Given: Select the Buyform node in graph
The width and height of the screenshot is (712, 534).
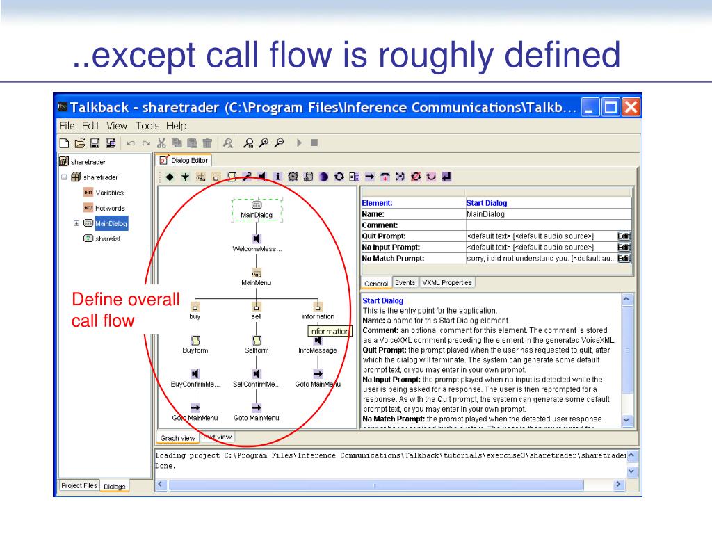Looking at the screenshot, I should pyautogui.click(x=195, y=345).
